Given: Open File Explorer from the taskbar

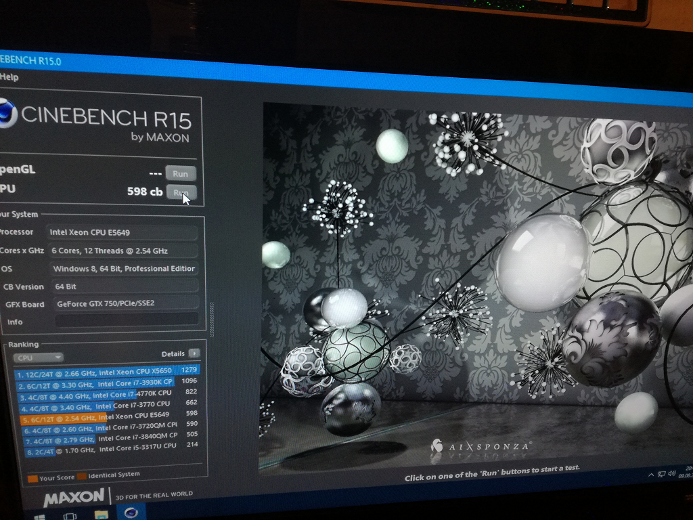Looking at the screenshot, I should coord(102,515).
